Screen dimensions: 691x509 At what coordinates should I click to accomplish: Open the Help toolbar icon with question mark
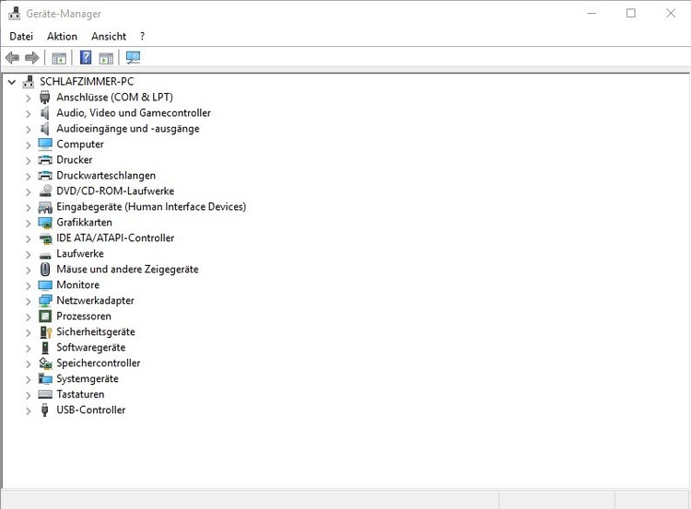86,58
